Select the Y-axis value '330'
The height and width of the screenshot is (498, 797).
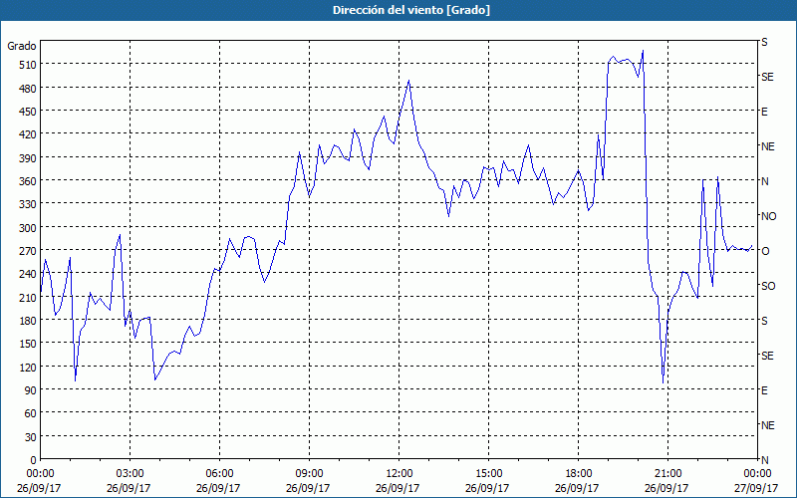coord(28,204)
